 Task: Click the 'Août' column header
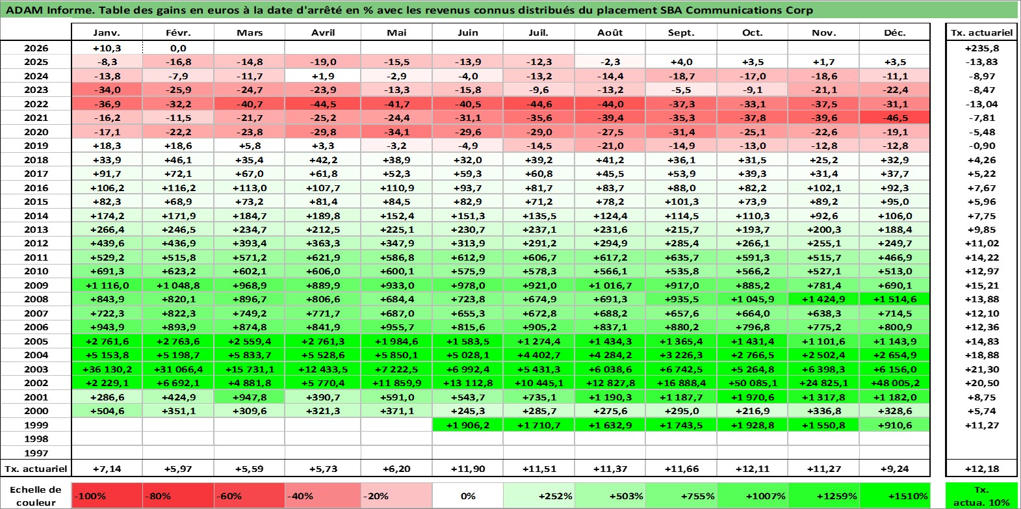(610, 33)
